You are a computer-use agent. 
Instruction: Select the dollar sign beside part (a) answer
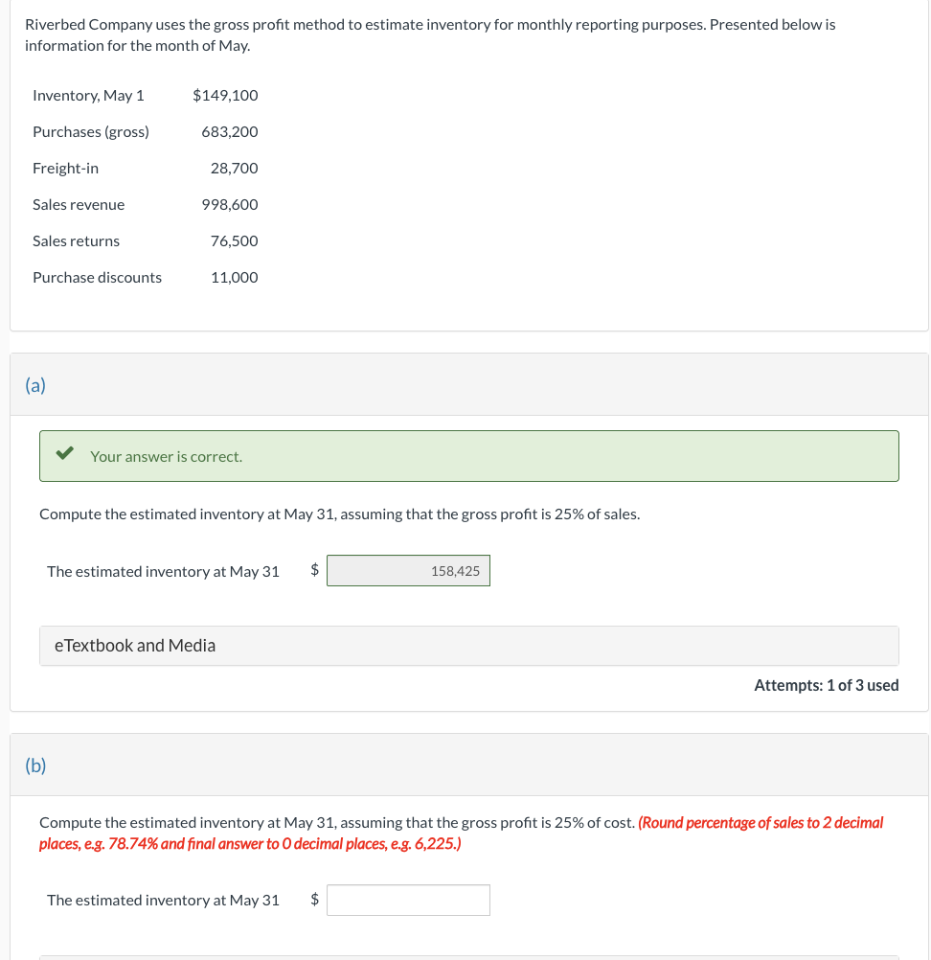point(314,570)
